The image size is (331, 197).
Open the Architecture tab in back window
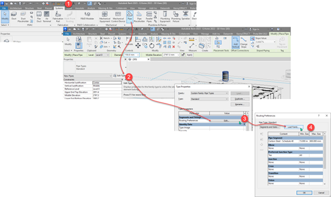click(x=16, y=8)
